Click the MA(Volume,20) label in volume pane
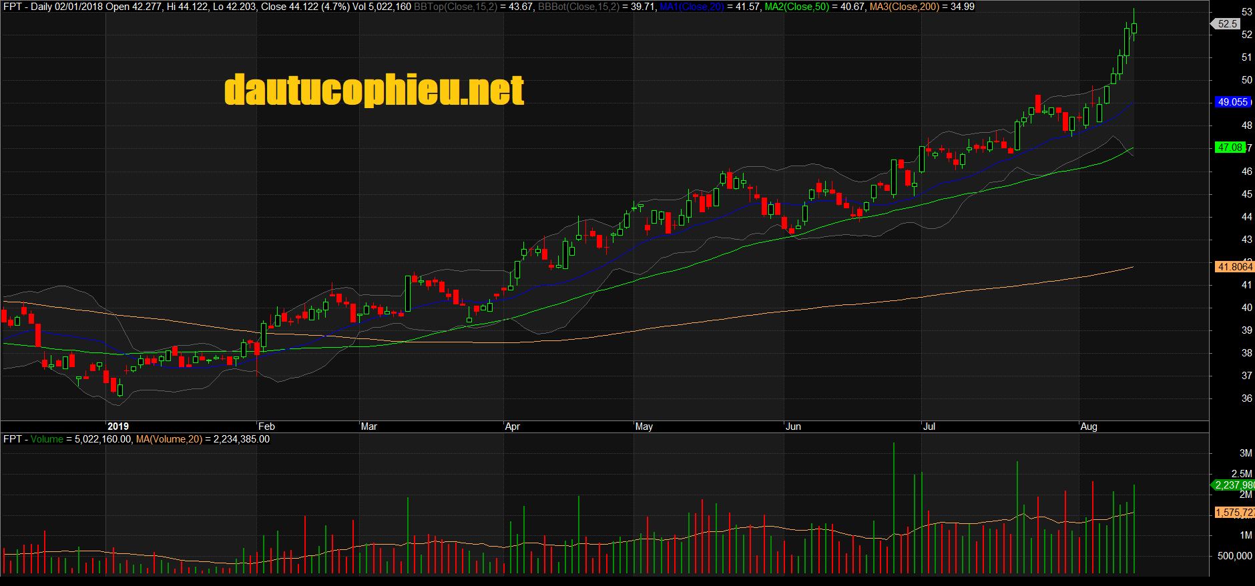The height and width of the screenshot is (586, 1255). click(x=169, y=439)
